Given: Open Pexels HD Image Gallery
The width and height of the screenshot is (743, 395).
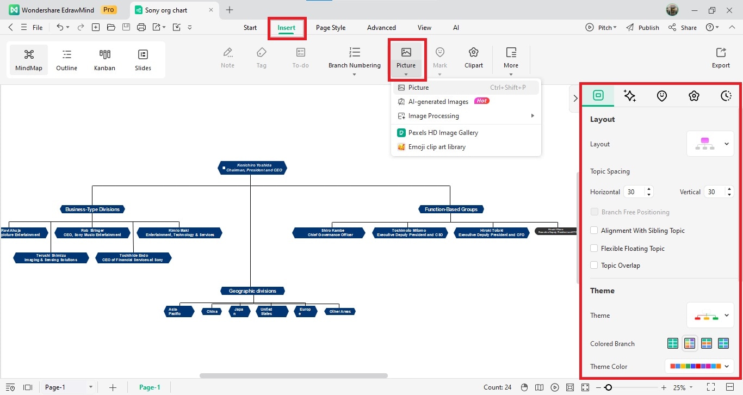Looking at the screenshot, I should coord(466,133).
